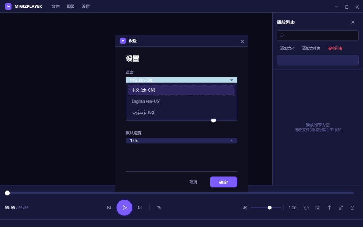363x227 pixels.
Task: Close the 设置 dialog with its X
Action: [x=242, y=41]
